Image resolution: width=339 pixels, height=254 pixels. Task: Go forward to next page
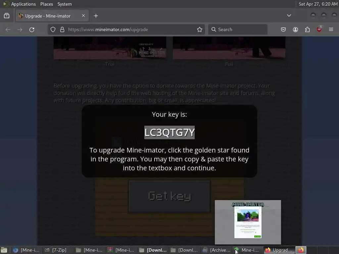click(x=20, y=29)
